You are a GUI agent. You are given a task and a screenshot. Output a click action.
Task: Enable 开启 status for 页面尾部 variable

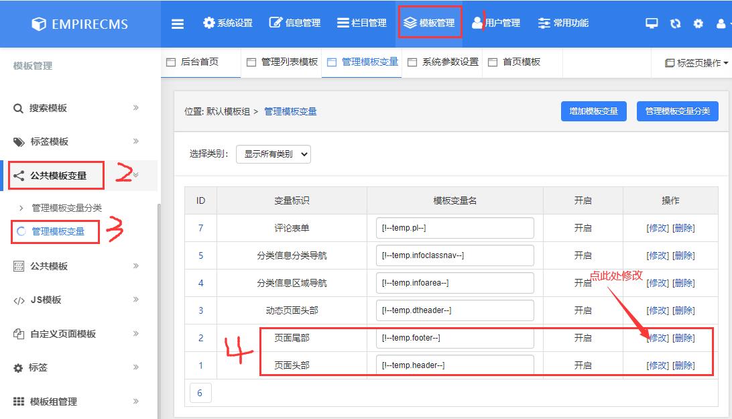(584, 338)
